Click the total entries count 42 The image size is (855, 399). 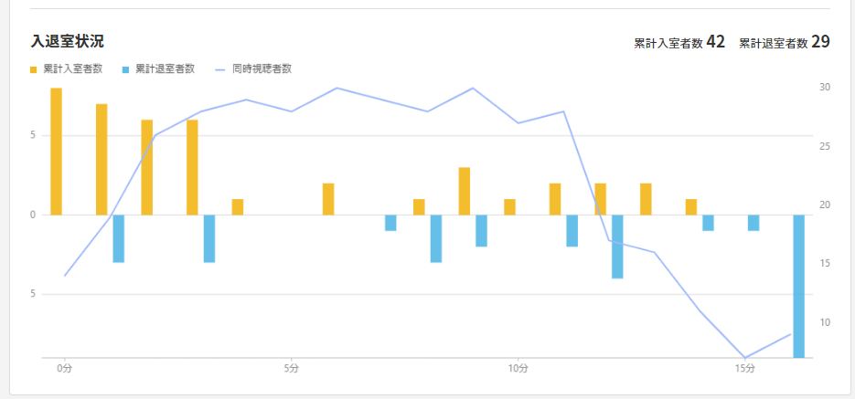coord(715,41)
